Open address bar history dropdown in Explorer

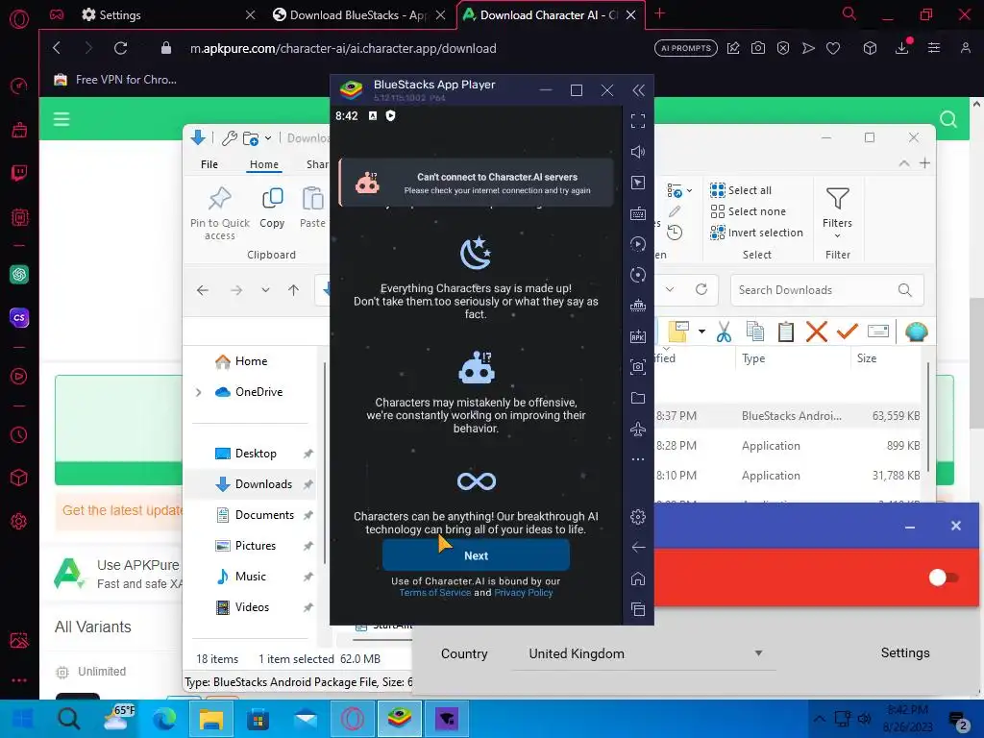click(670, 289)
